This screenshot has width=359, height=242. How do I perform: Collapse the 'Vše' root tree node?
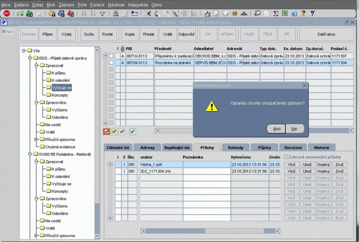coord(23,51)
